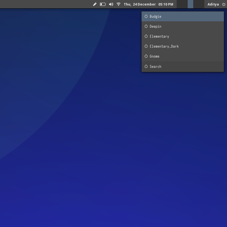This screenshot has width=227, height=227.
Task: Open the battery status indicator
Action: click(103, 4)
